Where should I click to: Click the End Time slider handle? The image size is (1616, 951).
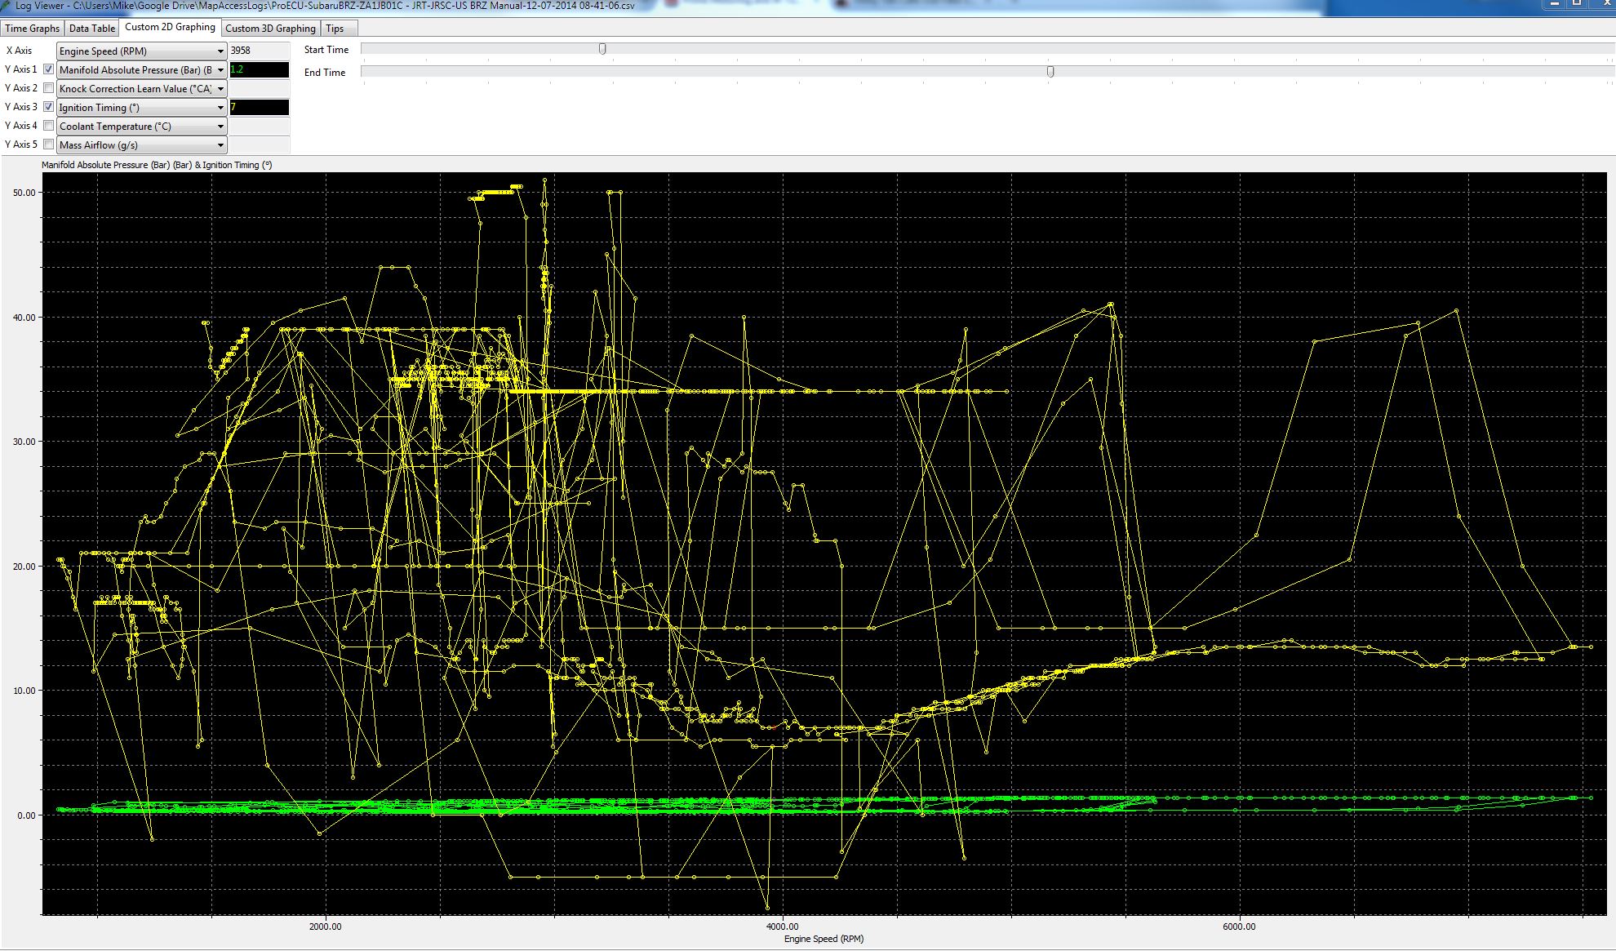coord(1050,72)
